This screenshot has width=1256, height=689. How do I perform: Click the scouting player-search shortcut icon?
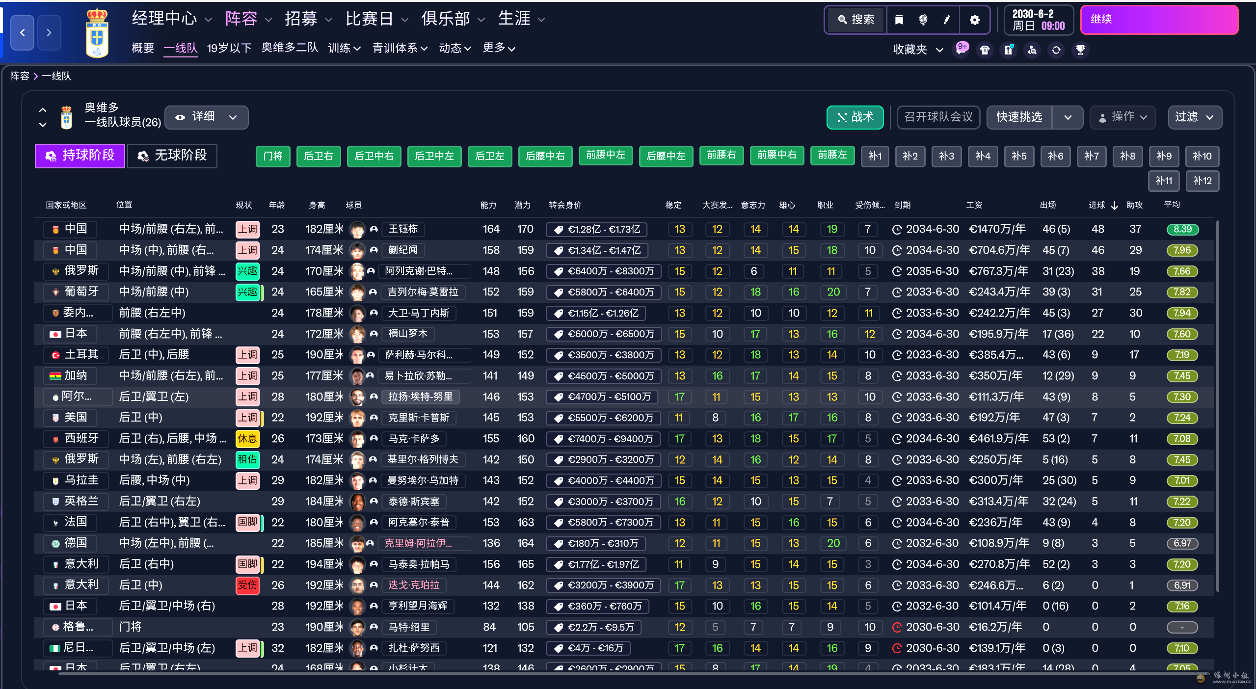tap(1032, 50)
